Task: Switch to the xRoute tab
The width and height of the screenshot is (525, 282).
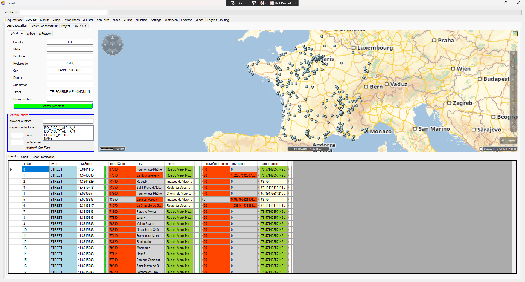Action: 45,20
